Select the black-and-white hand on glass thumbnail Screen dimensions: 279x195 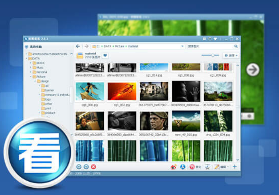tap(186, 91)
